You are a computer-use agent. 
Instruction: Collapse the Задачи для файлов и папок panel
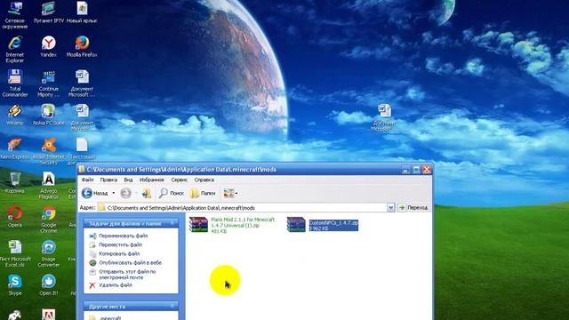click(x=172, y=223)
